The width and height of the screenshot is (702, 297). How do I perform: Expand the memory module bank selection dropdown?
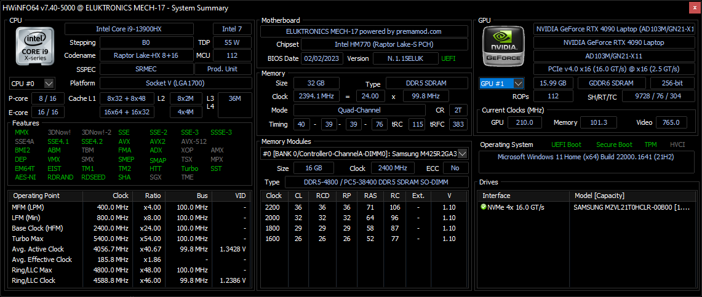(463, 154)
